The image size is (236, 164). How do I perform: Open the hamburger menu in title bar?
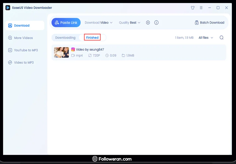(x=201, y=8)
